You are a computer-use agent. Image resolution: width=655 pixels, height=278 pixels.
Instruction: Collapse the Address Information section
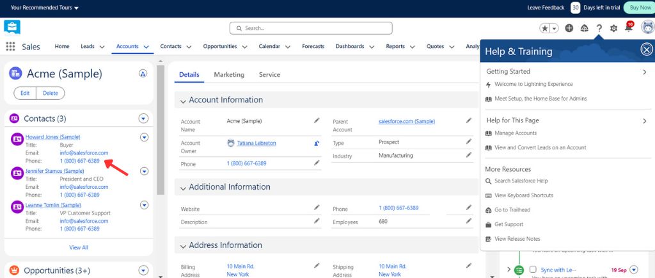(183, 246)
